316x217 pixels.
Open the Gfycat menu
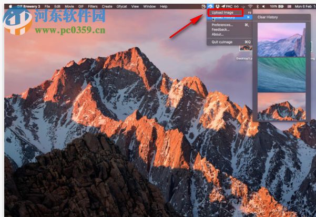pyautogui.click(x=122, y=6)
